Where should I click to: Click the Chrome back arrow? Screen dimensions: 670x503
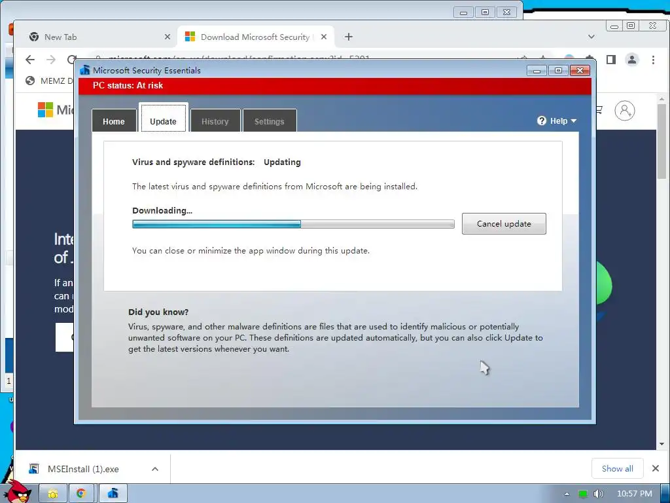[30, 60]
